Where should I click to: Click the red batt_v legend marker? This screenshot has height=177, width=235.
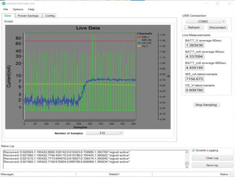pos(139,37)
